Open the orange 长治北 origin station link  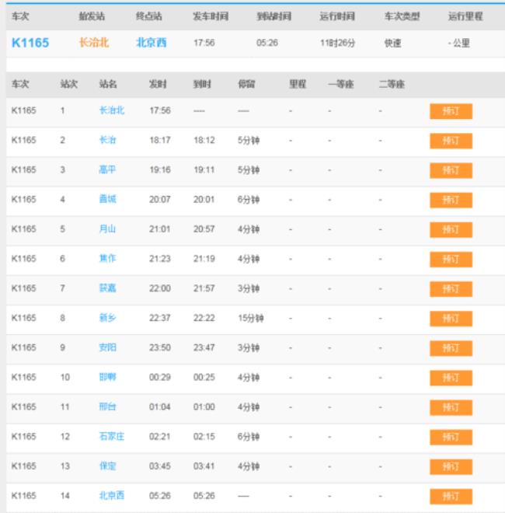tap(94, 43)
